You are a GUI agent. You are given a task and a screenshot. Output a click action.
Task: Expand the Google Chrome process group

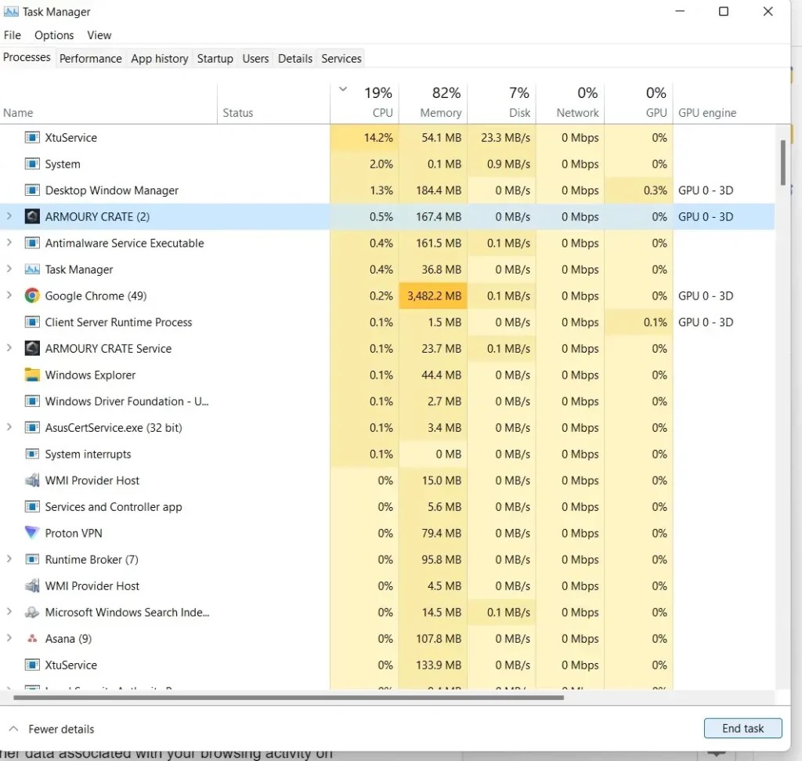tap(7, 295)
